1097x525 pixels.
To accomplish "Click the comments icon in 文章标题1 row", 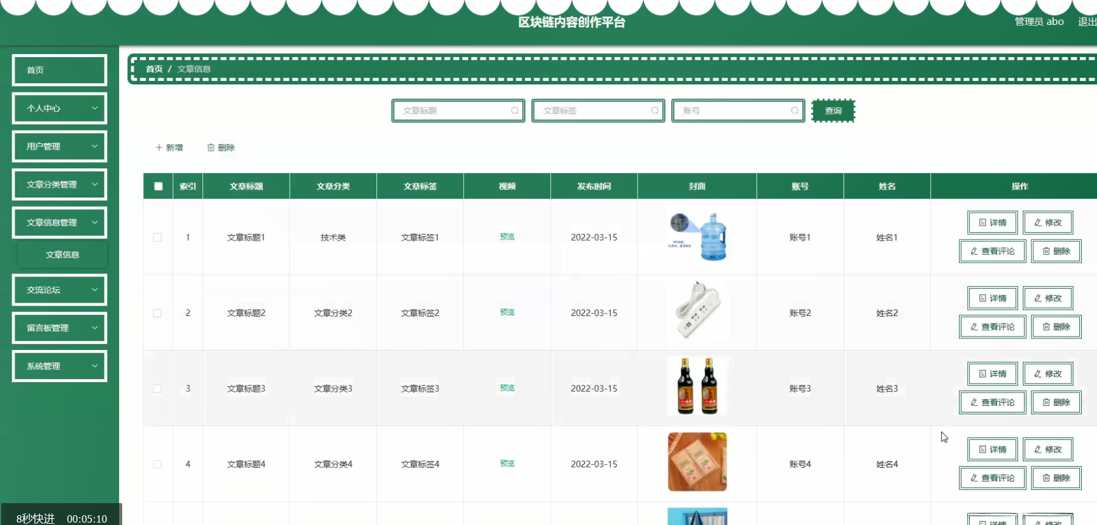I will pos(974,251).
